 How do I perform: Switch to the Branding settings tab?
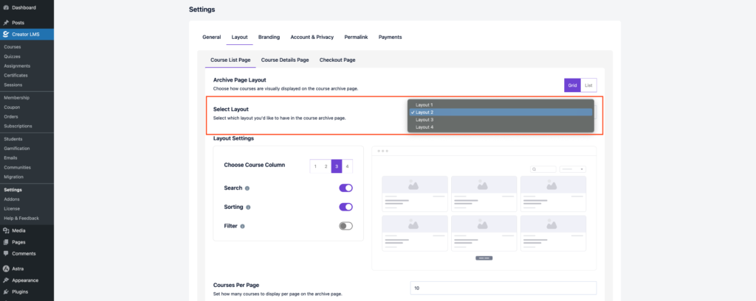tap(269, 37)
